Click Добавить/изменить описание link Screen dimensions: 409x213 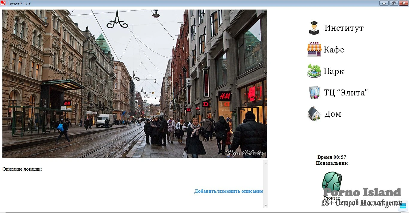pos(228,191)
